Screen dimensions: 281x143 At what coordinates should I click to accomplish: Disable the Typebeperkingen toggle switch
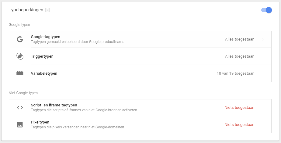[x=266, y=10]
